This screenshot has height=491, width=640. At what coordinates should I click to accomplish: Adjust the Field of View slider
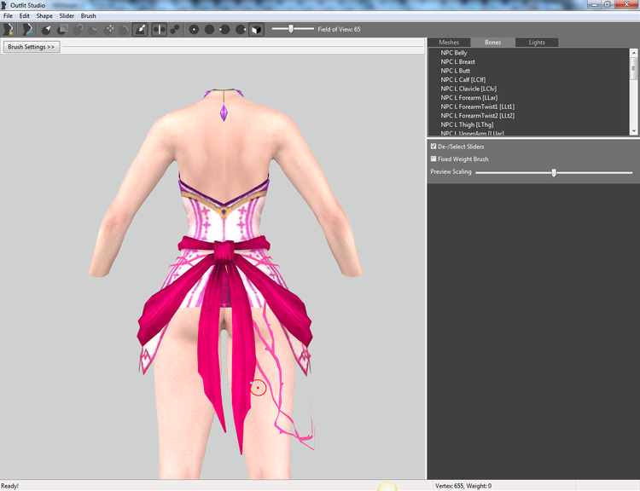point(291,29)
